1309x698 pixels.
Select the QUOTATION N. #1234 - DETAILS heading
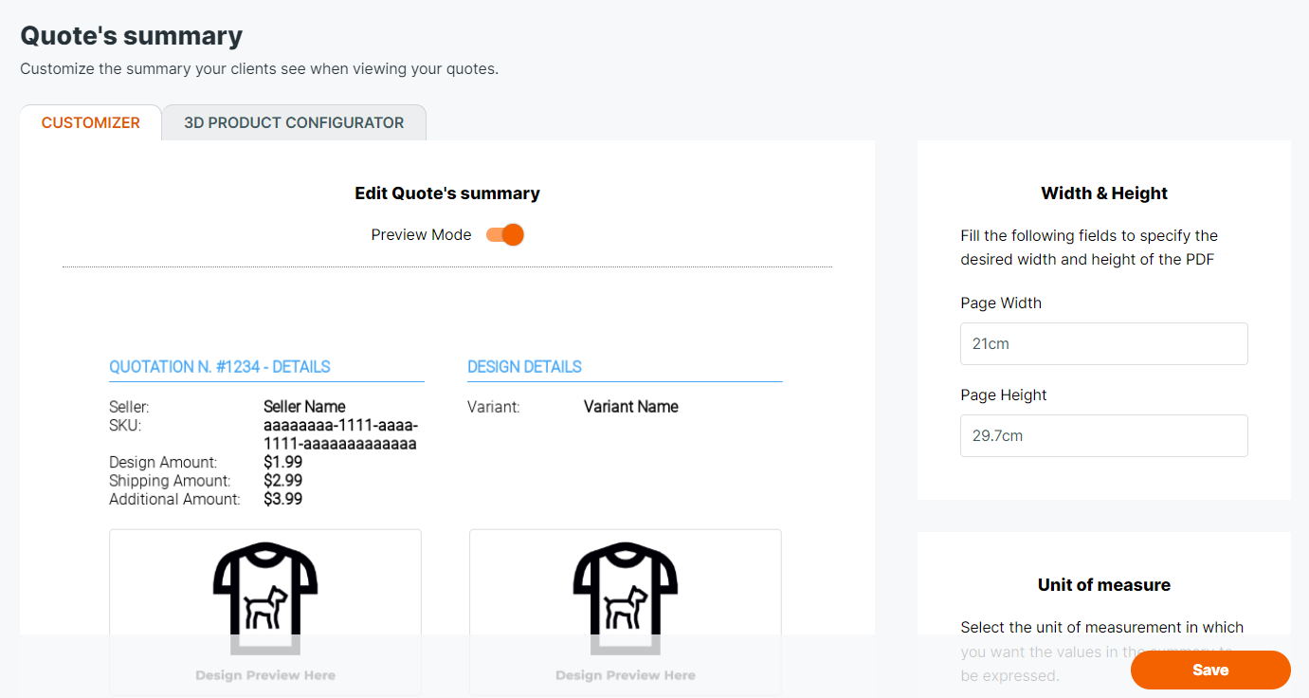(220, 366)
